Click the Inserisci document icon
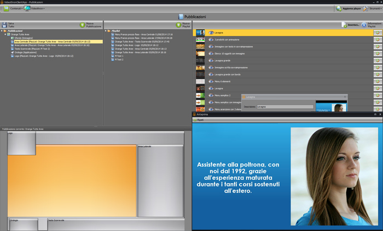The width and height of the screenshot is (383, 231). [344, 25]
